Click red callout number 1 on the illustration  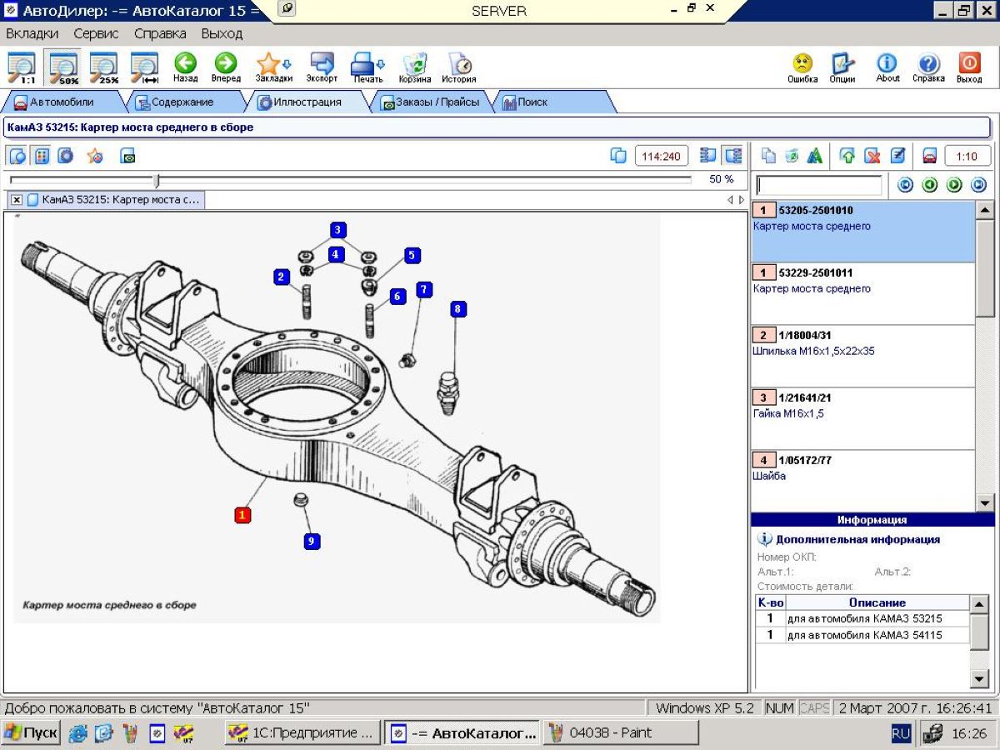[242, 515]
